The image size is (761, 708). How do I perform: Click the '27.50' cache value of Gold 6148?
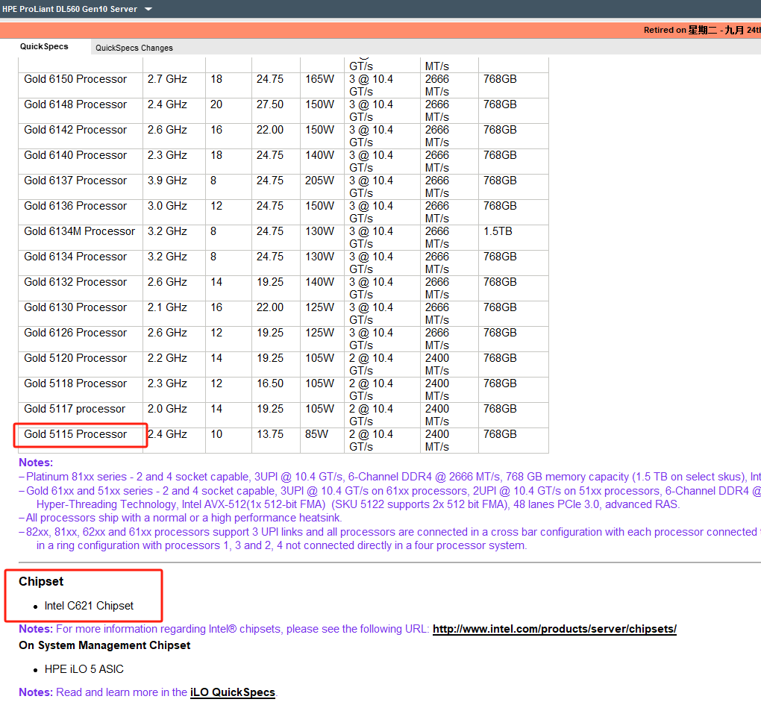coord(270,104)
